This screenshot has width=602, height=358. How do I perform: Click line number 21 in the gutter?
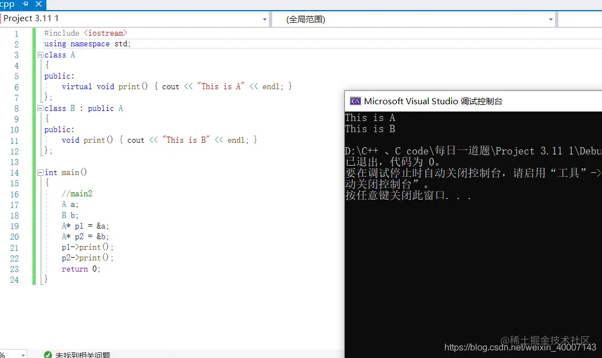tap(14, 248)
